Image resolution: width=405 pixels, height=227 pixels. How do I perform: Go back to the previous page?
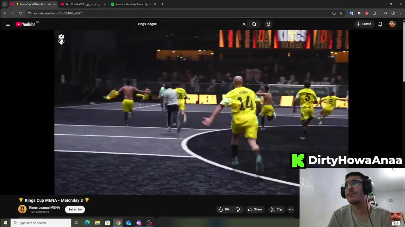click(x=5, y=13)
